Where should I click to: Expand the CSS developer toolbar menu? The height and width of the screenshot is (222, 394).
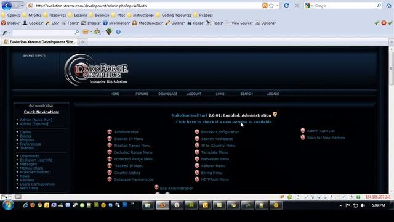52,23
